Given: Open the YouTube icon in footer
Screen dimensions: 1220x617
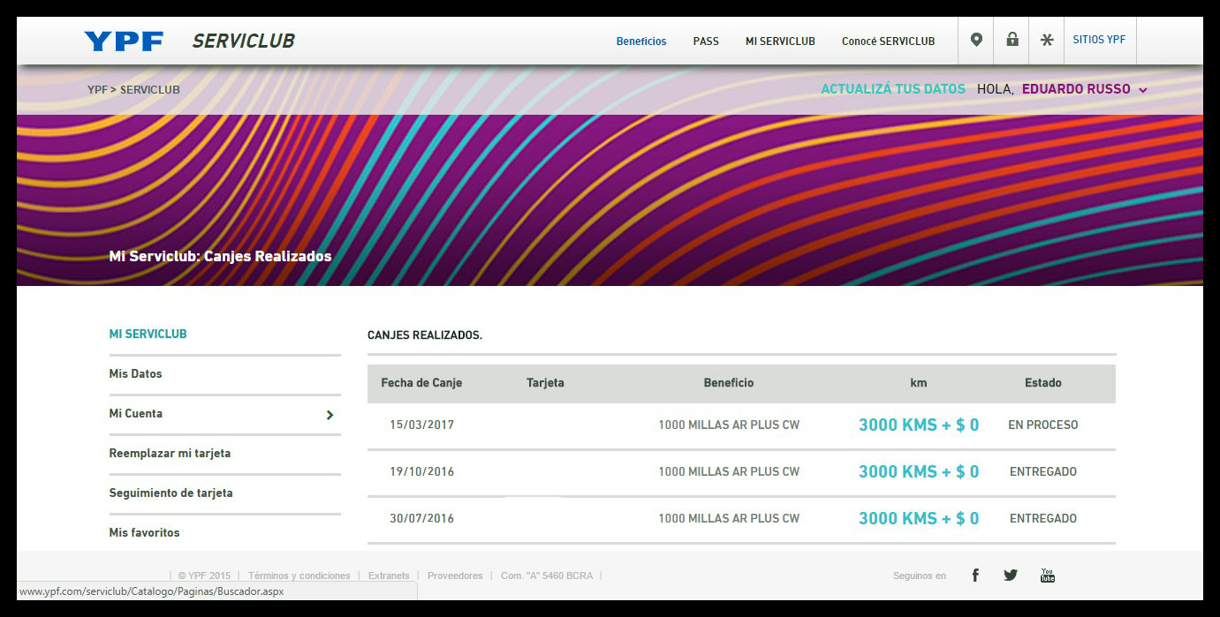Looking at the screenshot, I should (1047, 576).
